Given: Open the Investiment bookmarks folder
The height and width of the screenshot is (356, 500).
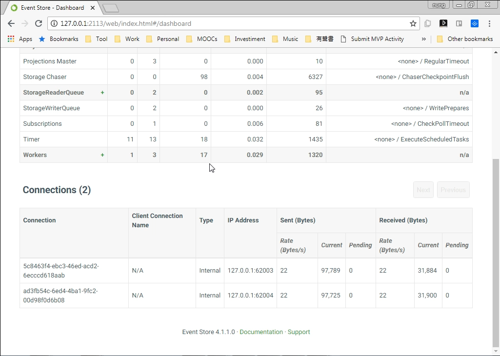Looking at the screenshot, I should click(244, 39).
